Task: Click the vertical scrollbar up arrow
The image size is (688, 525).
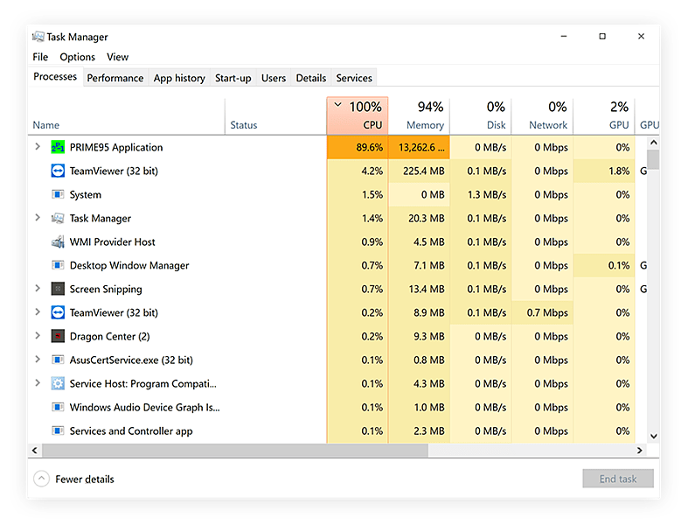Action: pyautogui.click(x=653, y=143)
